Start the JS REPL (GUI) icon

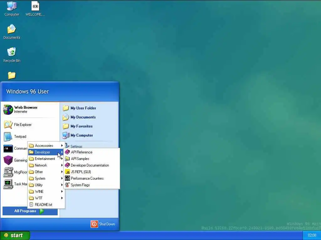coord(67,172)
